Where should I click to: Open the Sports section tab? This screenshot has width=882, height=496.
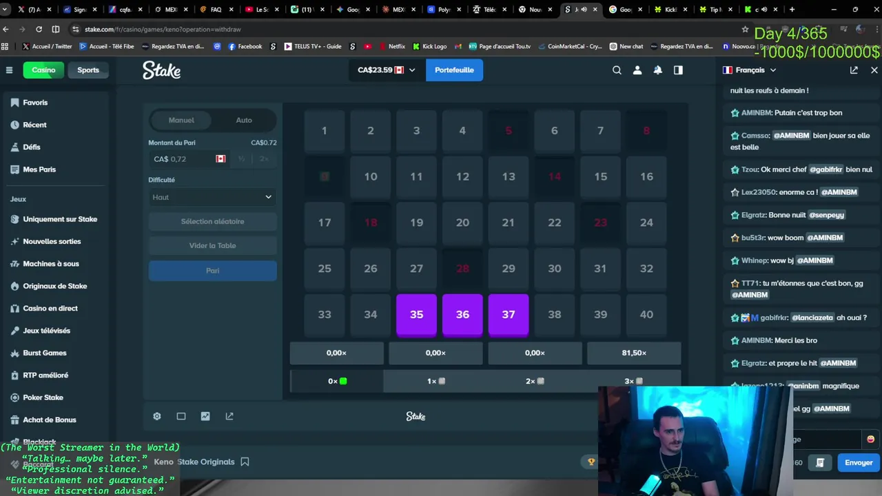88,70
